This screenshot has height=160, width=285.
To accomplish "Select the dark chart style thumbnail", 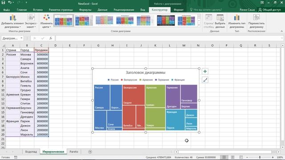I will point(166,20).
